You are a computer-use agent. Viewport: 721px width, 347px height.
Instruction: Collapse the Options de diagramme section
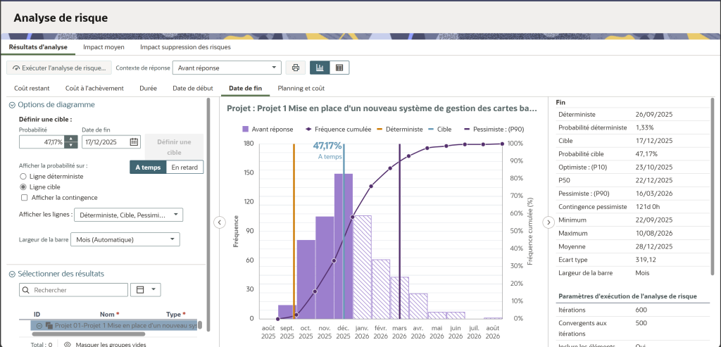[x=12, y=105]
